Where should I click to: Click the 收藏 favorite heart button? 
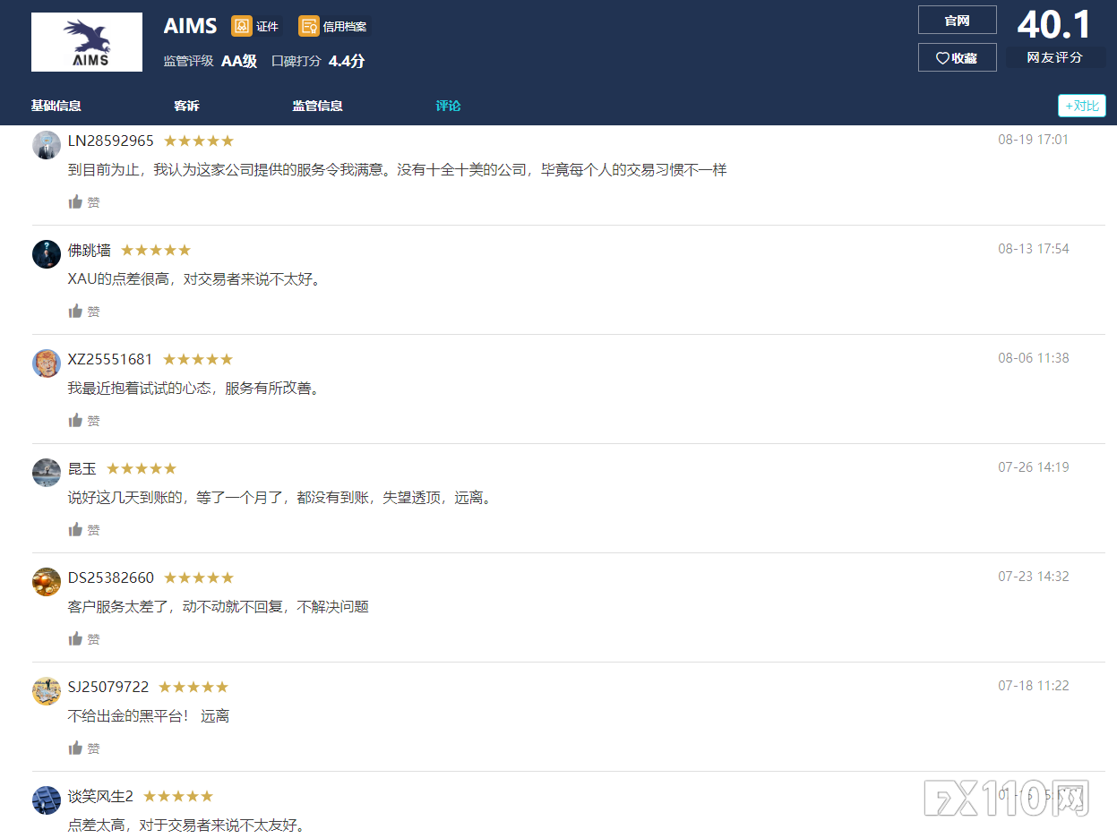tap(958, 57)
